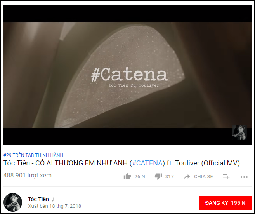Click the 317 dislike count
The height and width of the screenshot is (214, 255).
[170, 177]
